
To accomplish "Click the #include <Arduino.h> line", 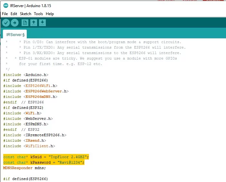I will pos(26,75).
